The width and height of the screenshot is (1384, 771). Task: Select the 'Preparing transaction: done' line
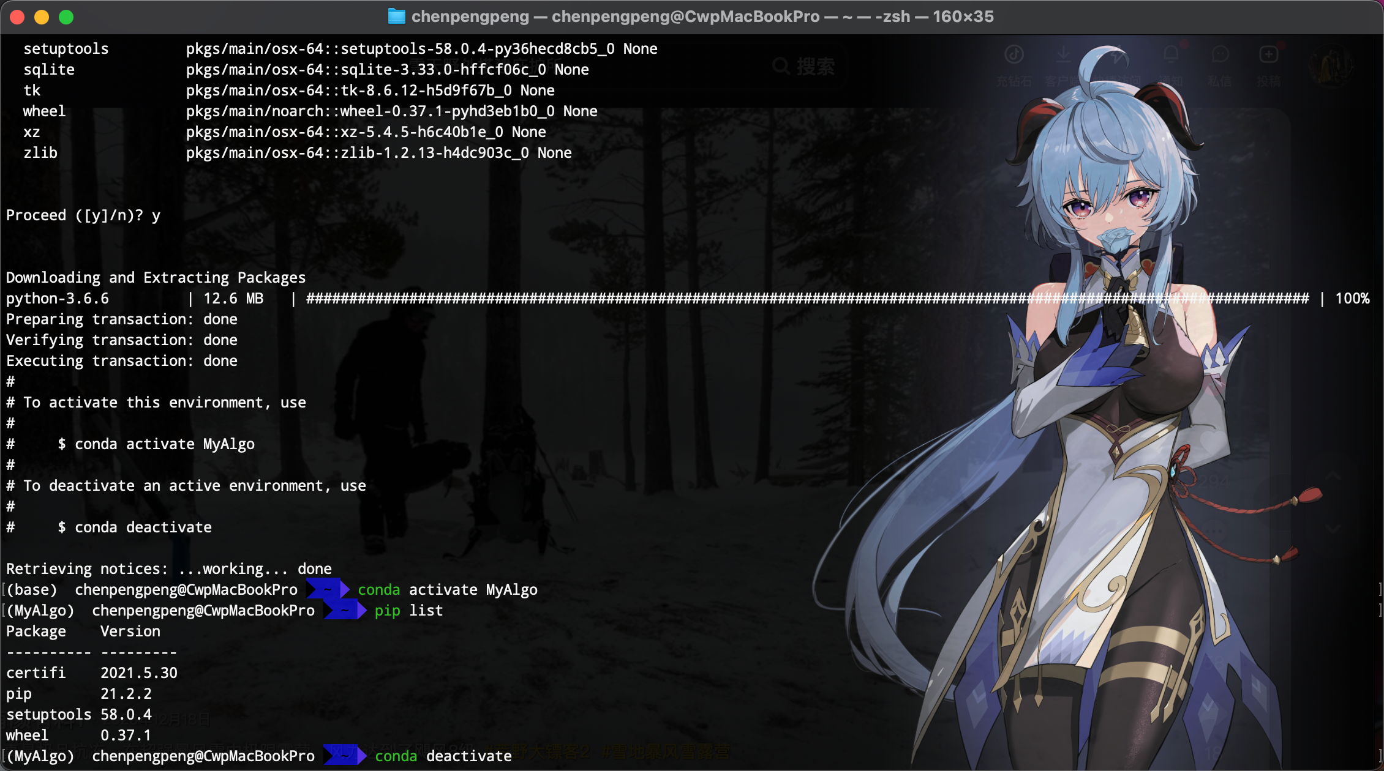(122, 319)
